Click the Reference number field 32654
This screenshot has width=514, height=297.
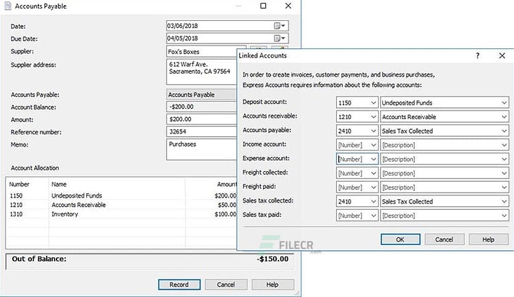click(201, 131)
